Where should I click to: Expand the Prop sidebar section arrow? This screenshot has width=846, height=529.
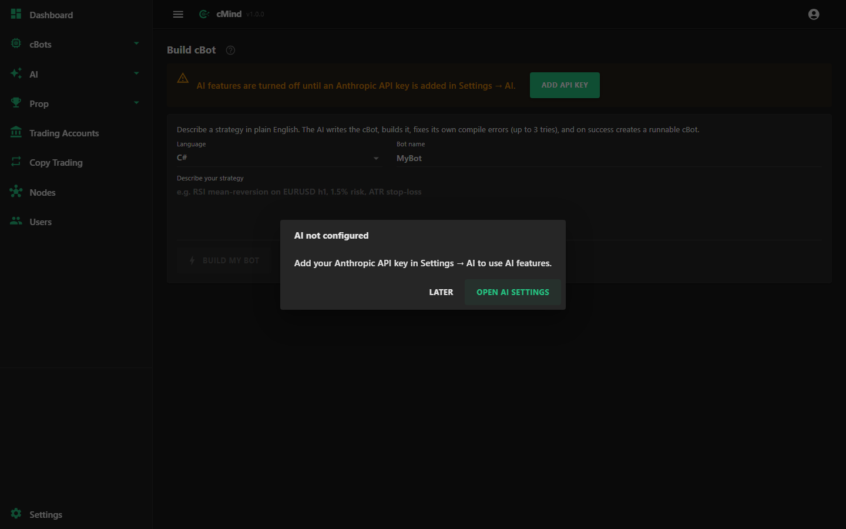click(x=136, y=103)
